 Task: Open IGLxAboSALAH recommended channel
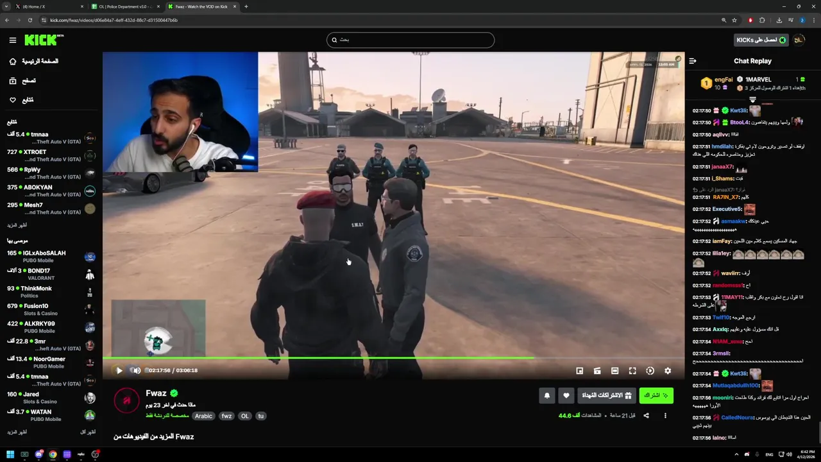pyautogui.click(x=51, y=257)
